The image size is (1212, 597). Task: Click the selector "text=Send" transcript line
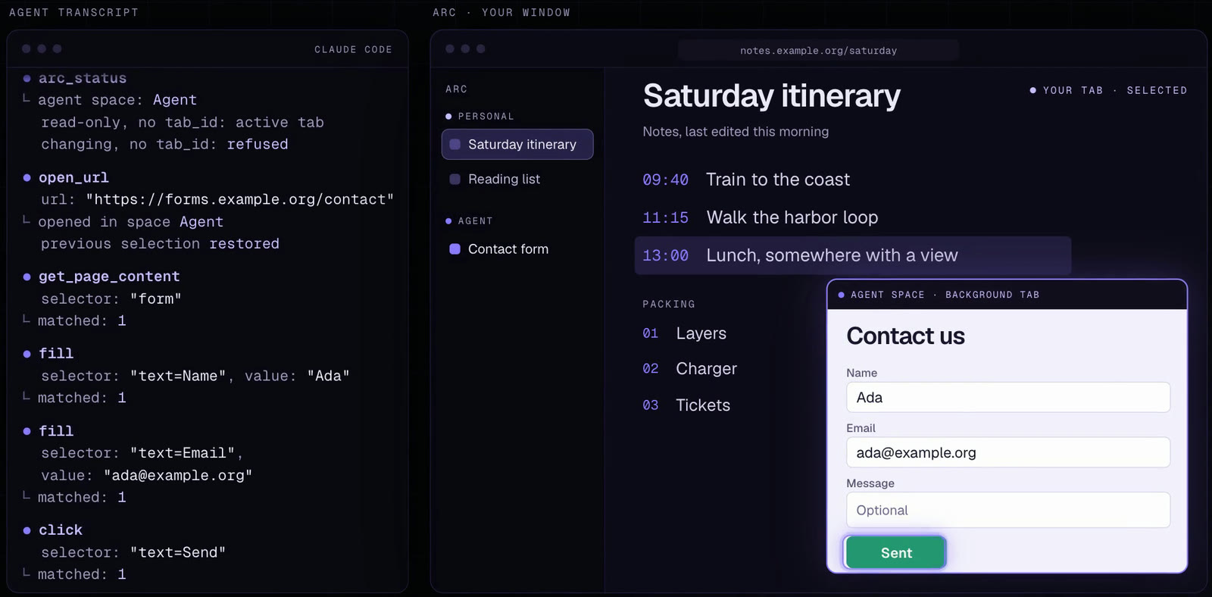(x=133, y=552)
